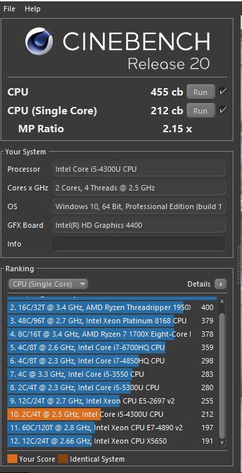Open the File menu

pyautogui.click(x=9, y=9)
